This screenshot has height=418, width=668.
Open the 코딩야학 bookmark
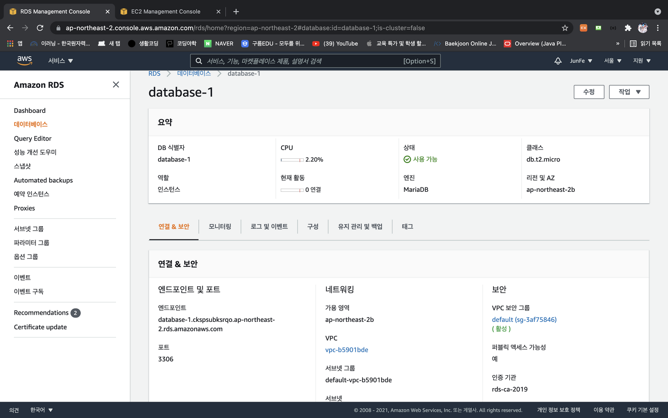tap(181, 44)
